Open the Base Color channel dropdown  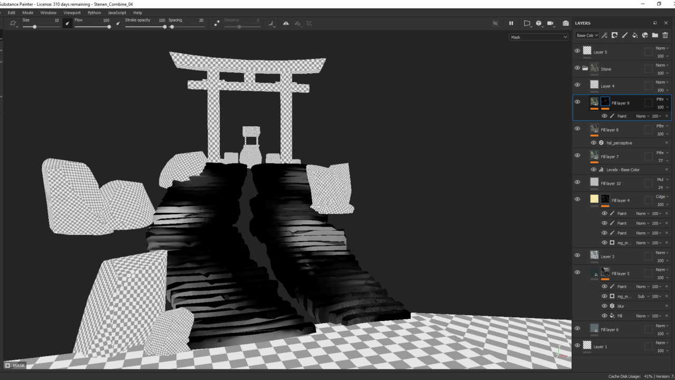coord(587,35)
